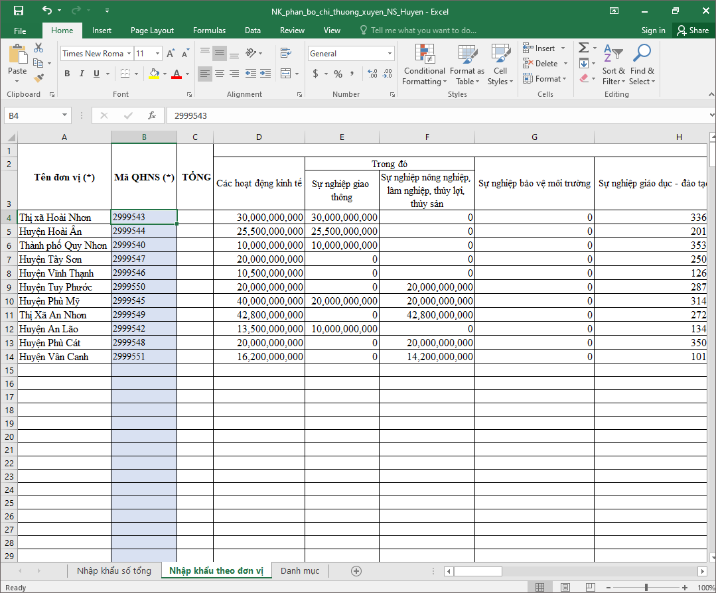
Task: Toggle Bold formatting
Action: (x=67, y=74)
